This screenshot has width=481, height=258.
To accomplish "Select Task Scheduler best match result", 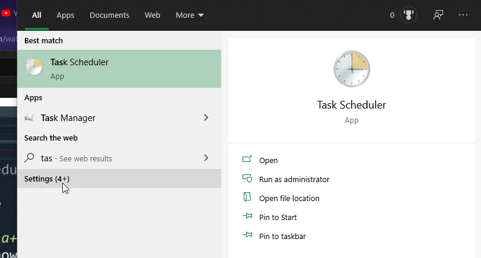I will (119, 69).
